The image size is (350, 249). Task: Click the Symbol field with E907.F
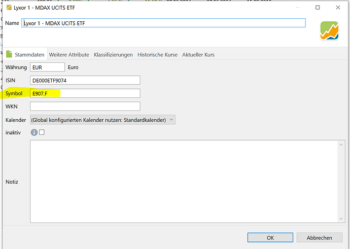pyautogui.click(x=85, y=93)
